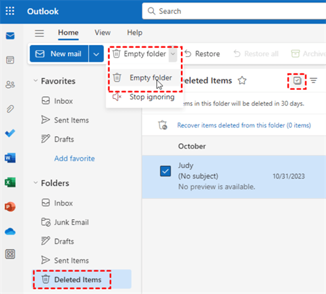Launch the Word app icon
Image resolution: width=326 pixels, height=294 pixels.
point(10,158)
